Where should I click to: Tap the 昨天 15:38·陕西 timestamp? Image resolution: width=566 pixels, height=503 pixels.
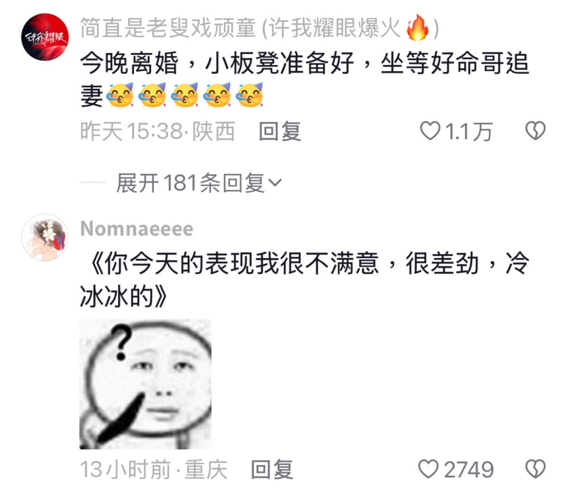tap(158, 131)
